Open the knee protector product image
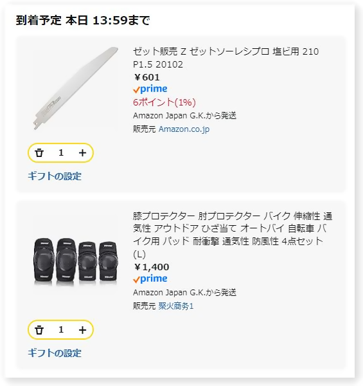 76,262
